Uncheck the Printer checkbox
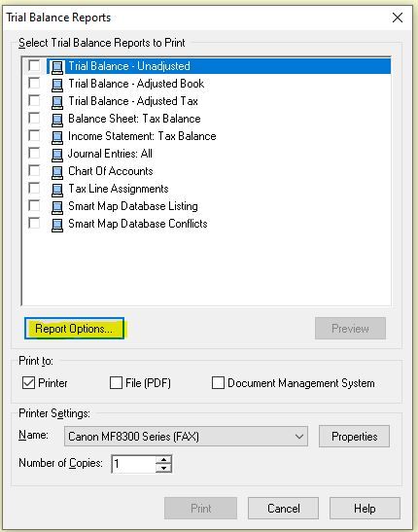The height and width of the screenshot is (532, 418). (x=28, y=383)
